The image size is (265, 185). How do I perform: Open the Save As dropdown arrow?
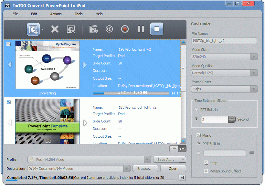[183, 160]
